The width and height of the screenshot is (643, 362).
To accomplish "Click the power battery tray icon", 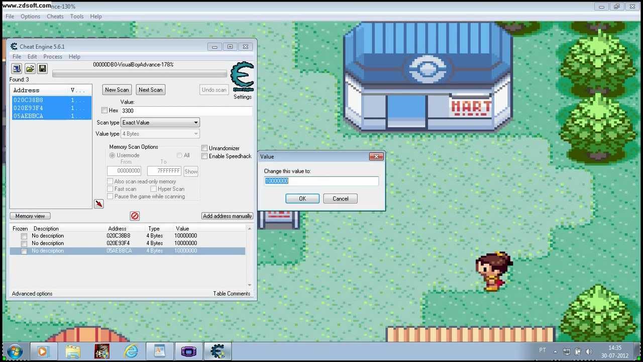I will click(578, 351).
